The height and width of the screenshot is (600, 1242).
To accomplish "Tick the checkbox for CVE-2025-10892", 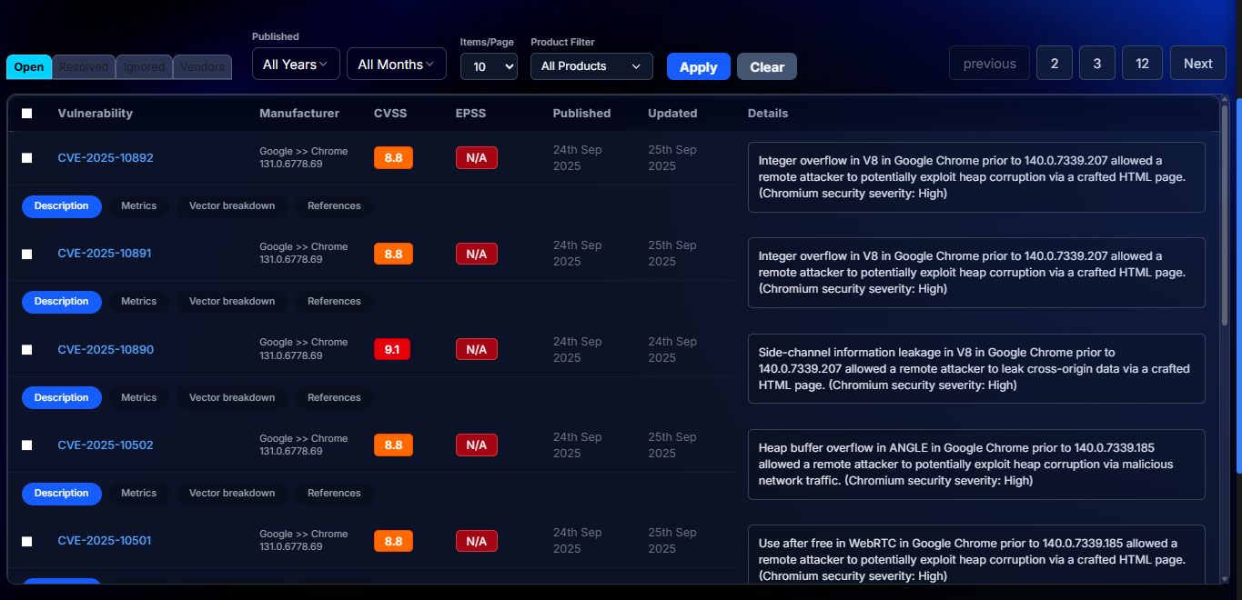I will [x=27, y=158].
